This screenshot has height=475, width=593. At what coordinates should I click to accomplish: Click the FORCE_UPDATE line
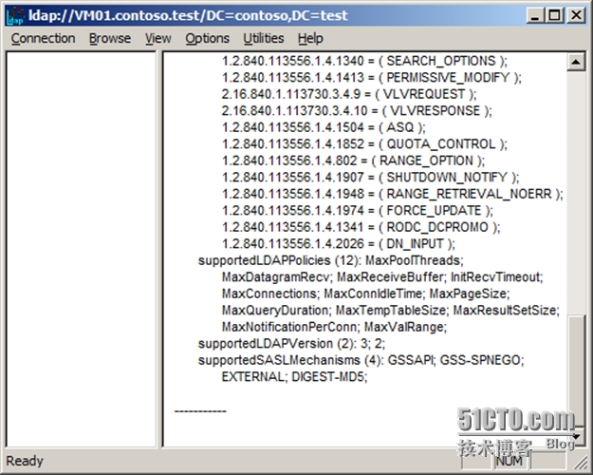[358, 211]
